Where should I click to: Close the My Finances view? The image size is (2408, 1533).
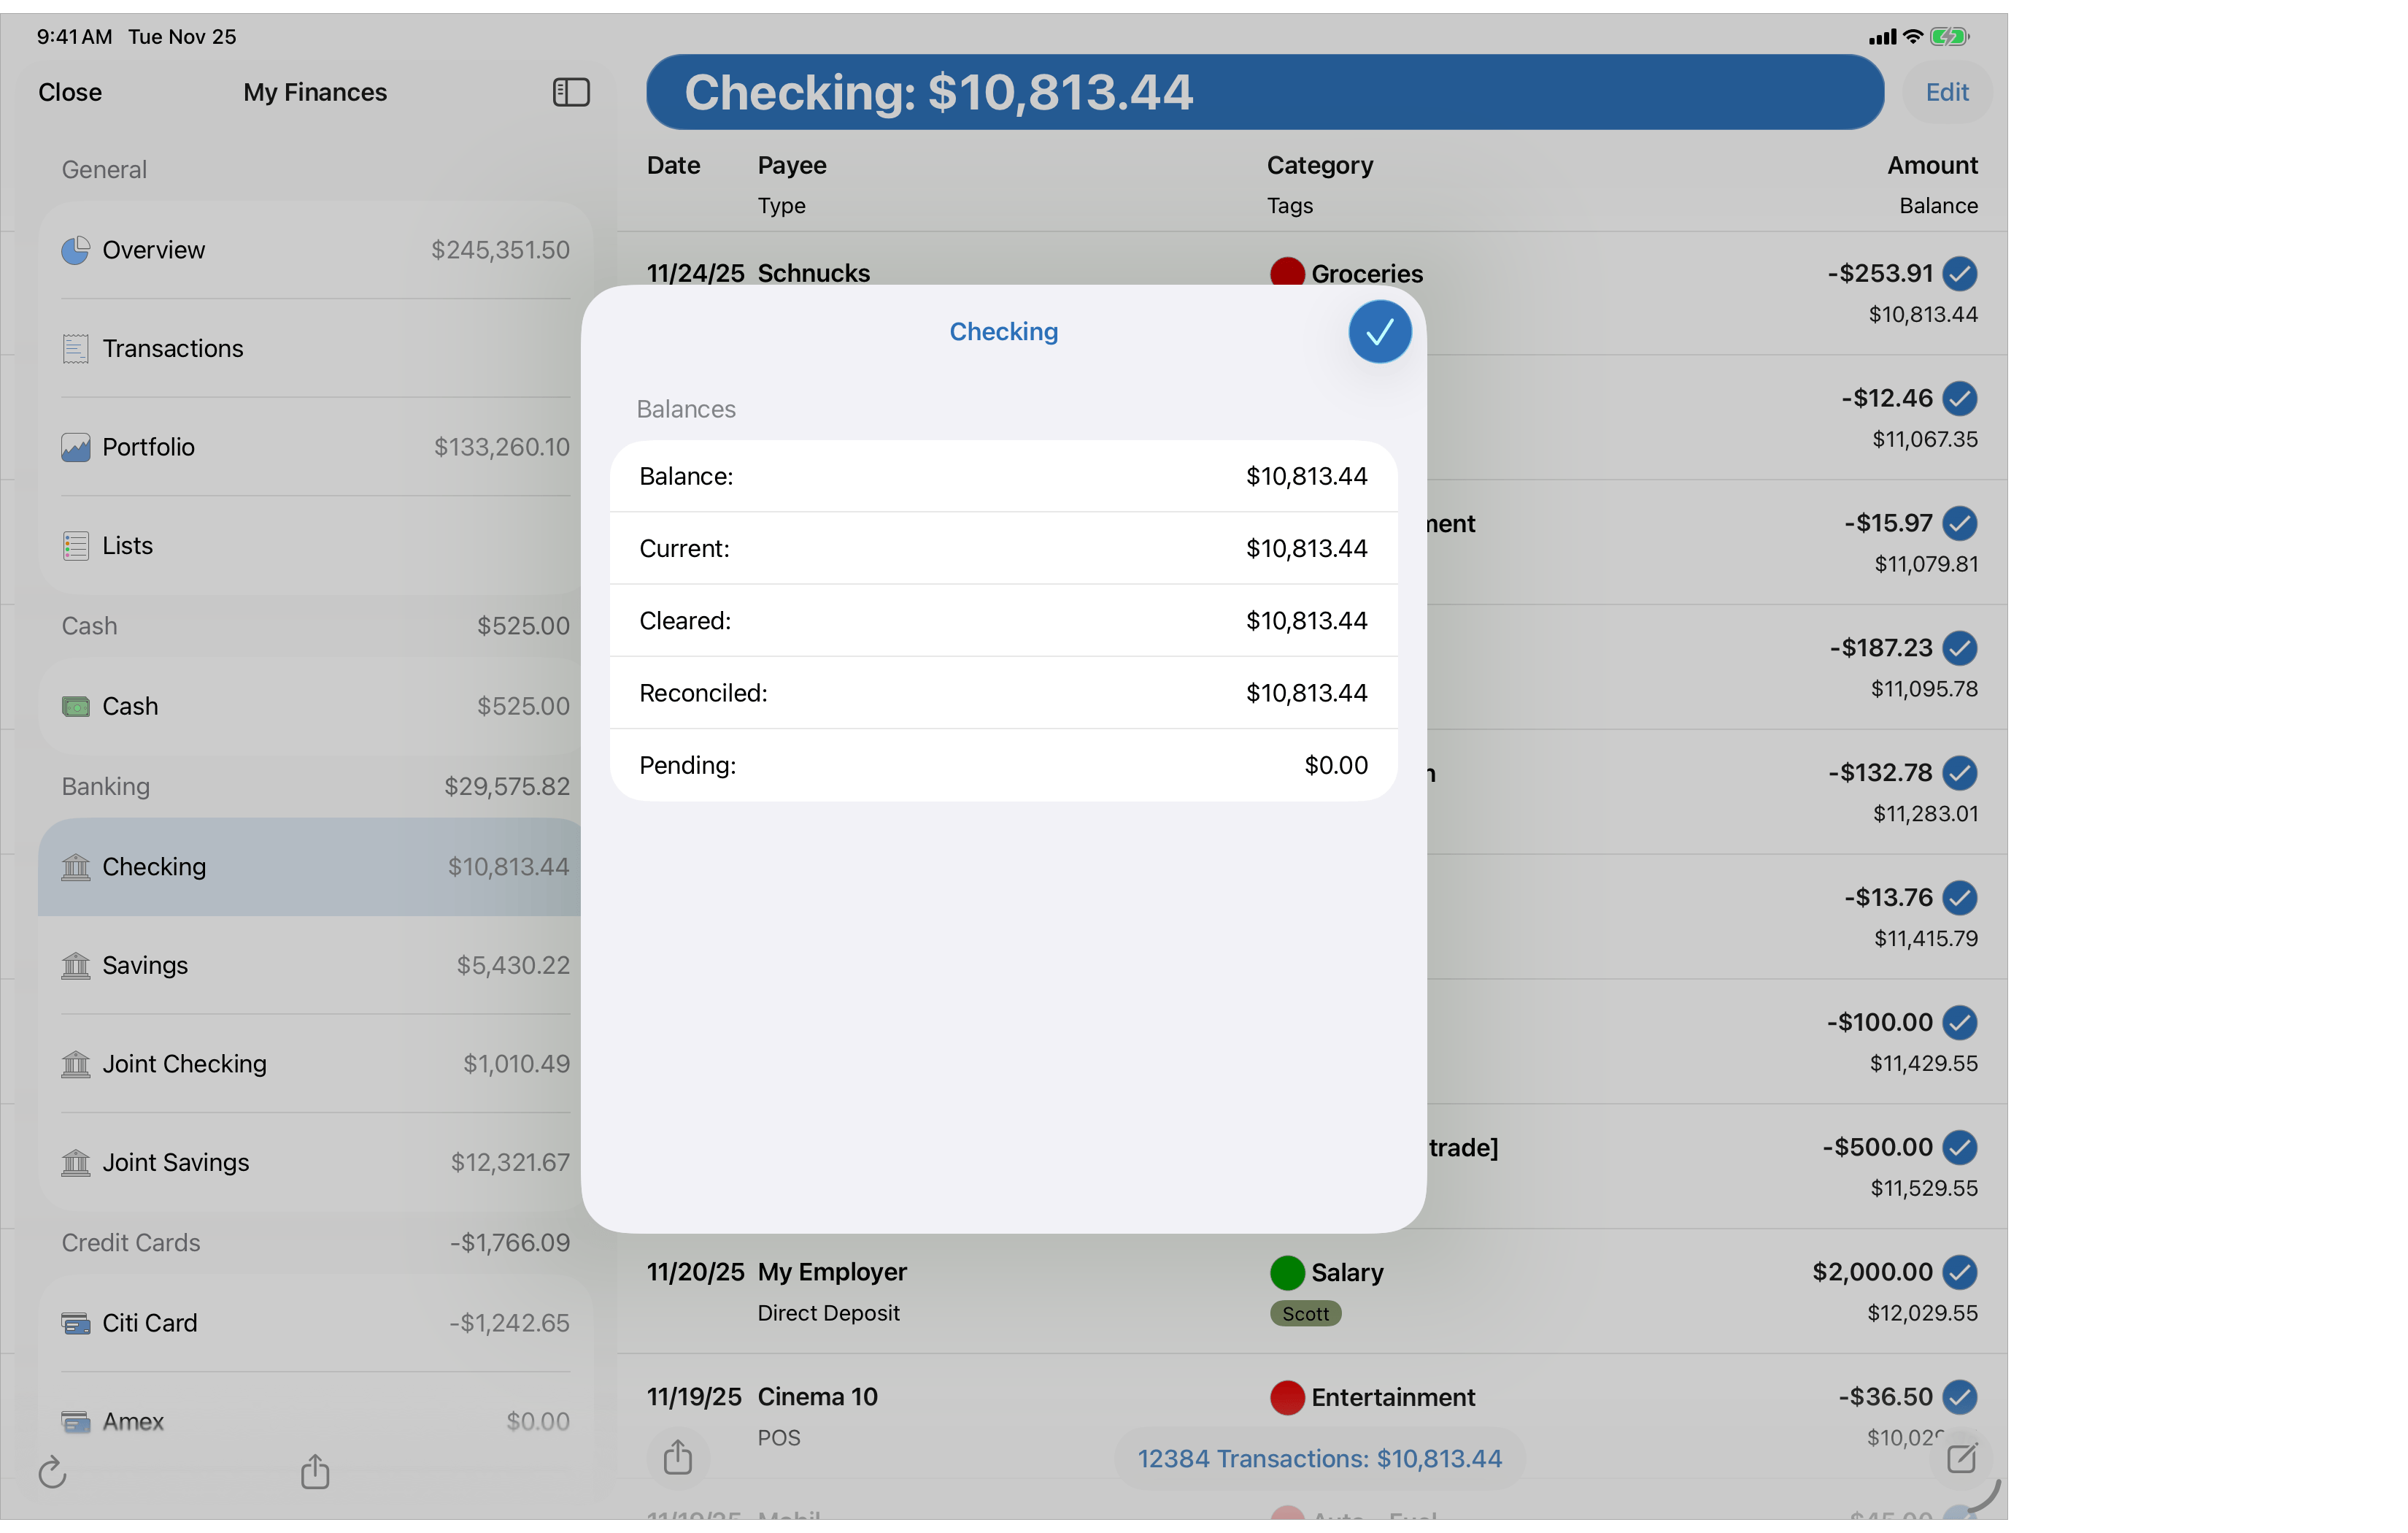(70, 91)
